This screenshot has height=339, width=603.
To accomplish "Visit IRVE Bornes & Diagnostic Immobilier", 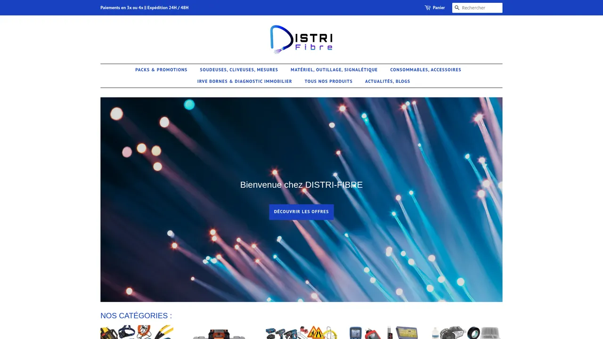I will [x=244, y=81].
